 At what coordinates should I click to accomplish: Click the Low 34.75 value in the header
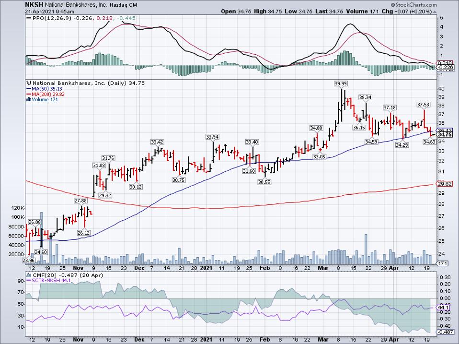click(298, 12)
